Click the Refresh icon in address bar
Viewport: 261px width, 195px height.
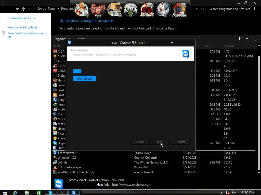(x=203, y=9)
